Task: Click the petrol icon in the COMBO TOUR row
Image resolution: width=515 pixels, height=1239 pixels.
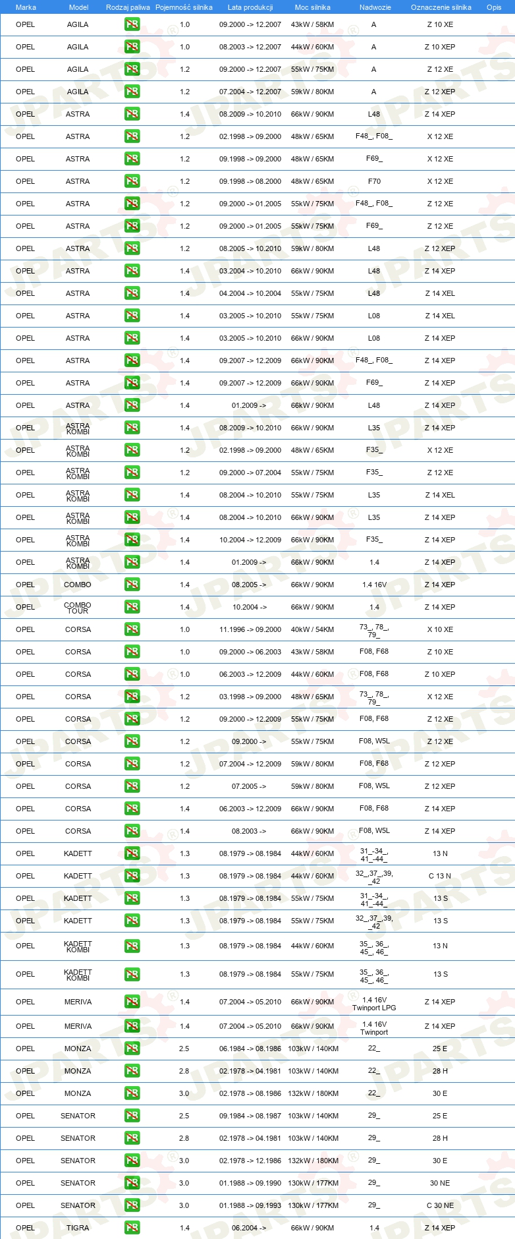Action: pos(132,607)
